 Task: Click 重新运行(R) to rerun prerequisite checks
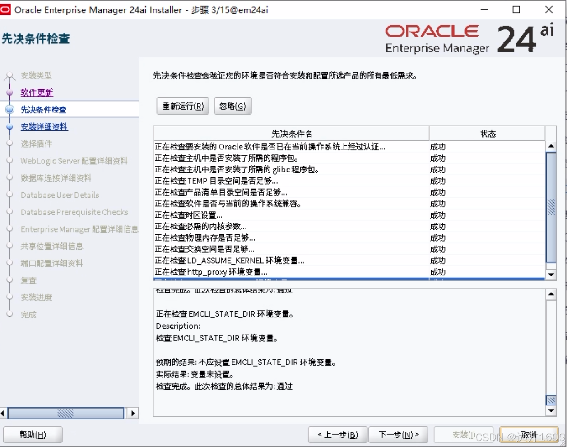pyautogui.click(x=182, y=106)
